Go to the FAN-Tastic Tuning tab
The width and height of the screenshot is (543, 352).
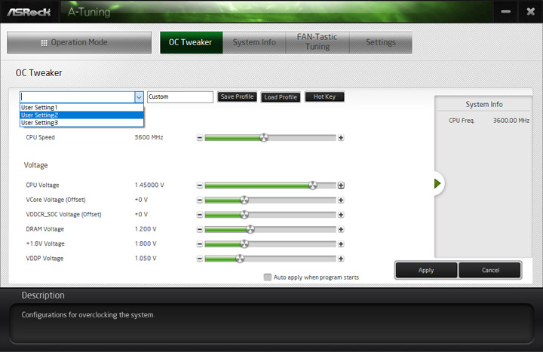pos(318,42)
